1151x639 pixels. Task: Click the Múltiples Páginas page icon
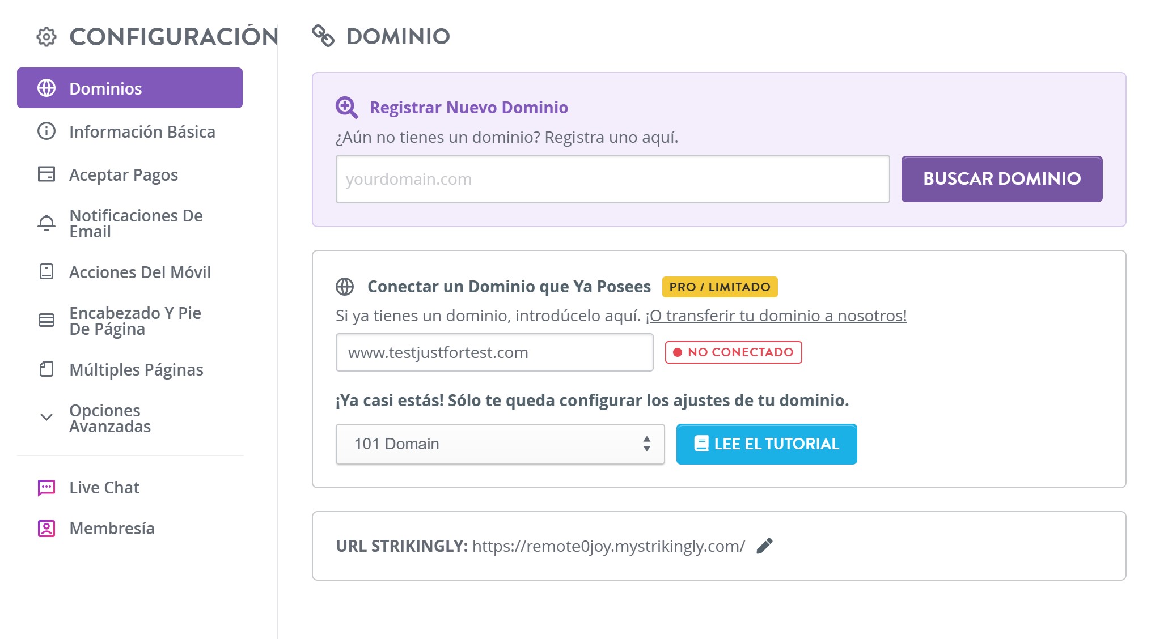click(x=46, y=369)
